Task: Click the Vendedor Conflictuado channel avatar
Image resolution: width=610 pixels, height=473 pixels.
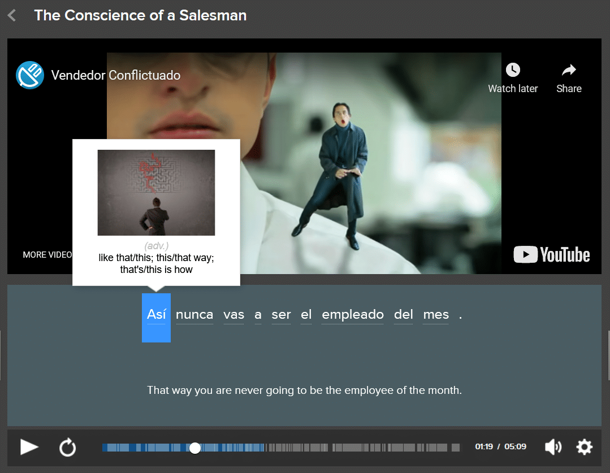Action: [29, 75]
